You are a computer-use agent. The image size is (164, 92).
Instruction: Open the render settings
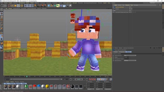[45, 6]
